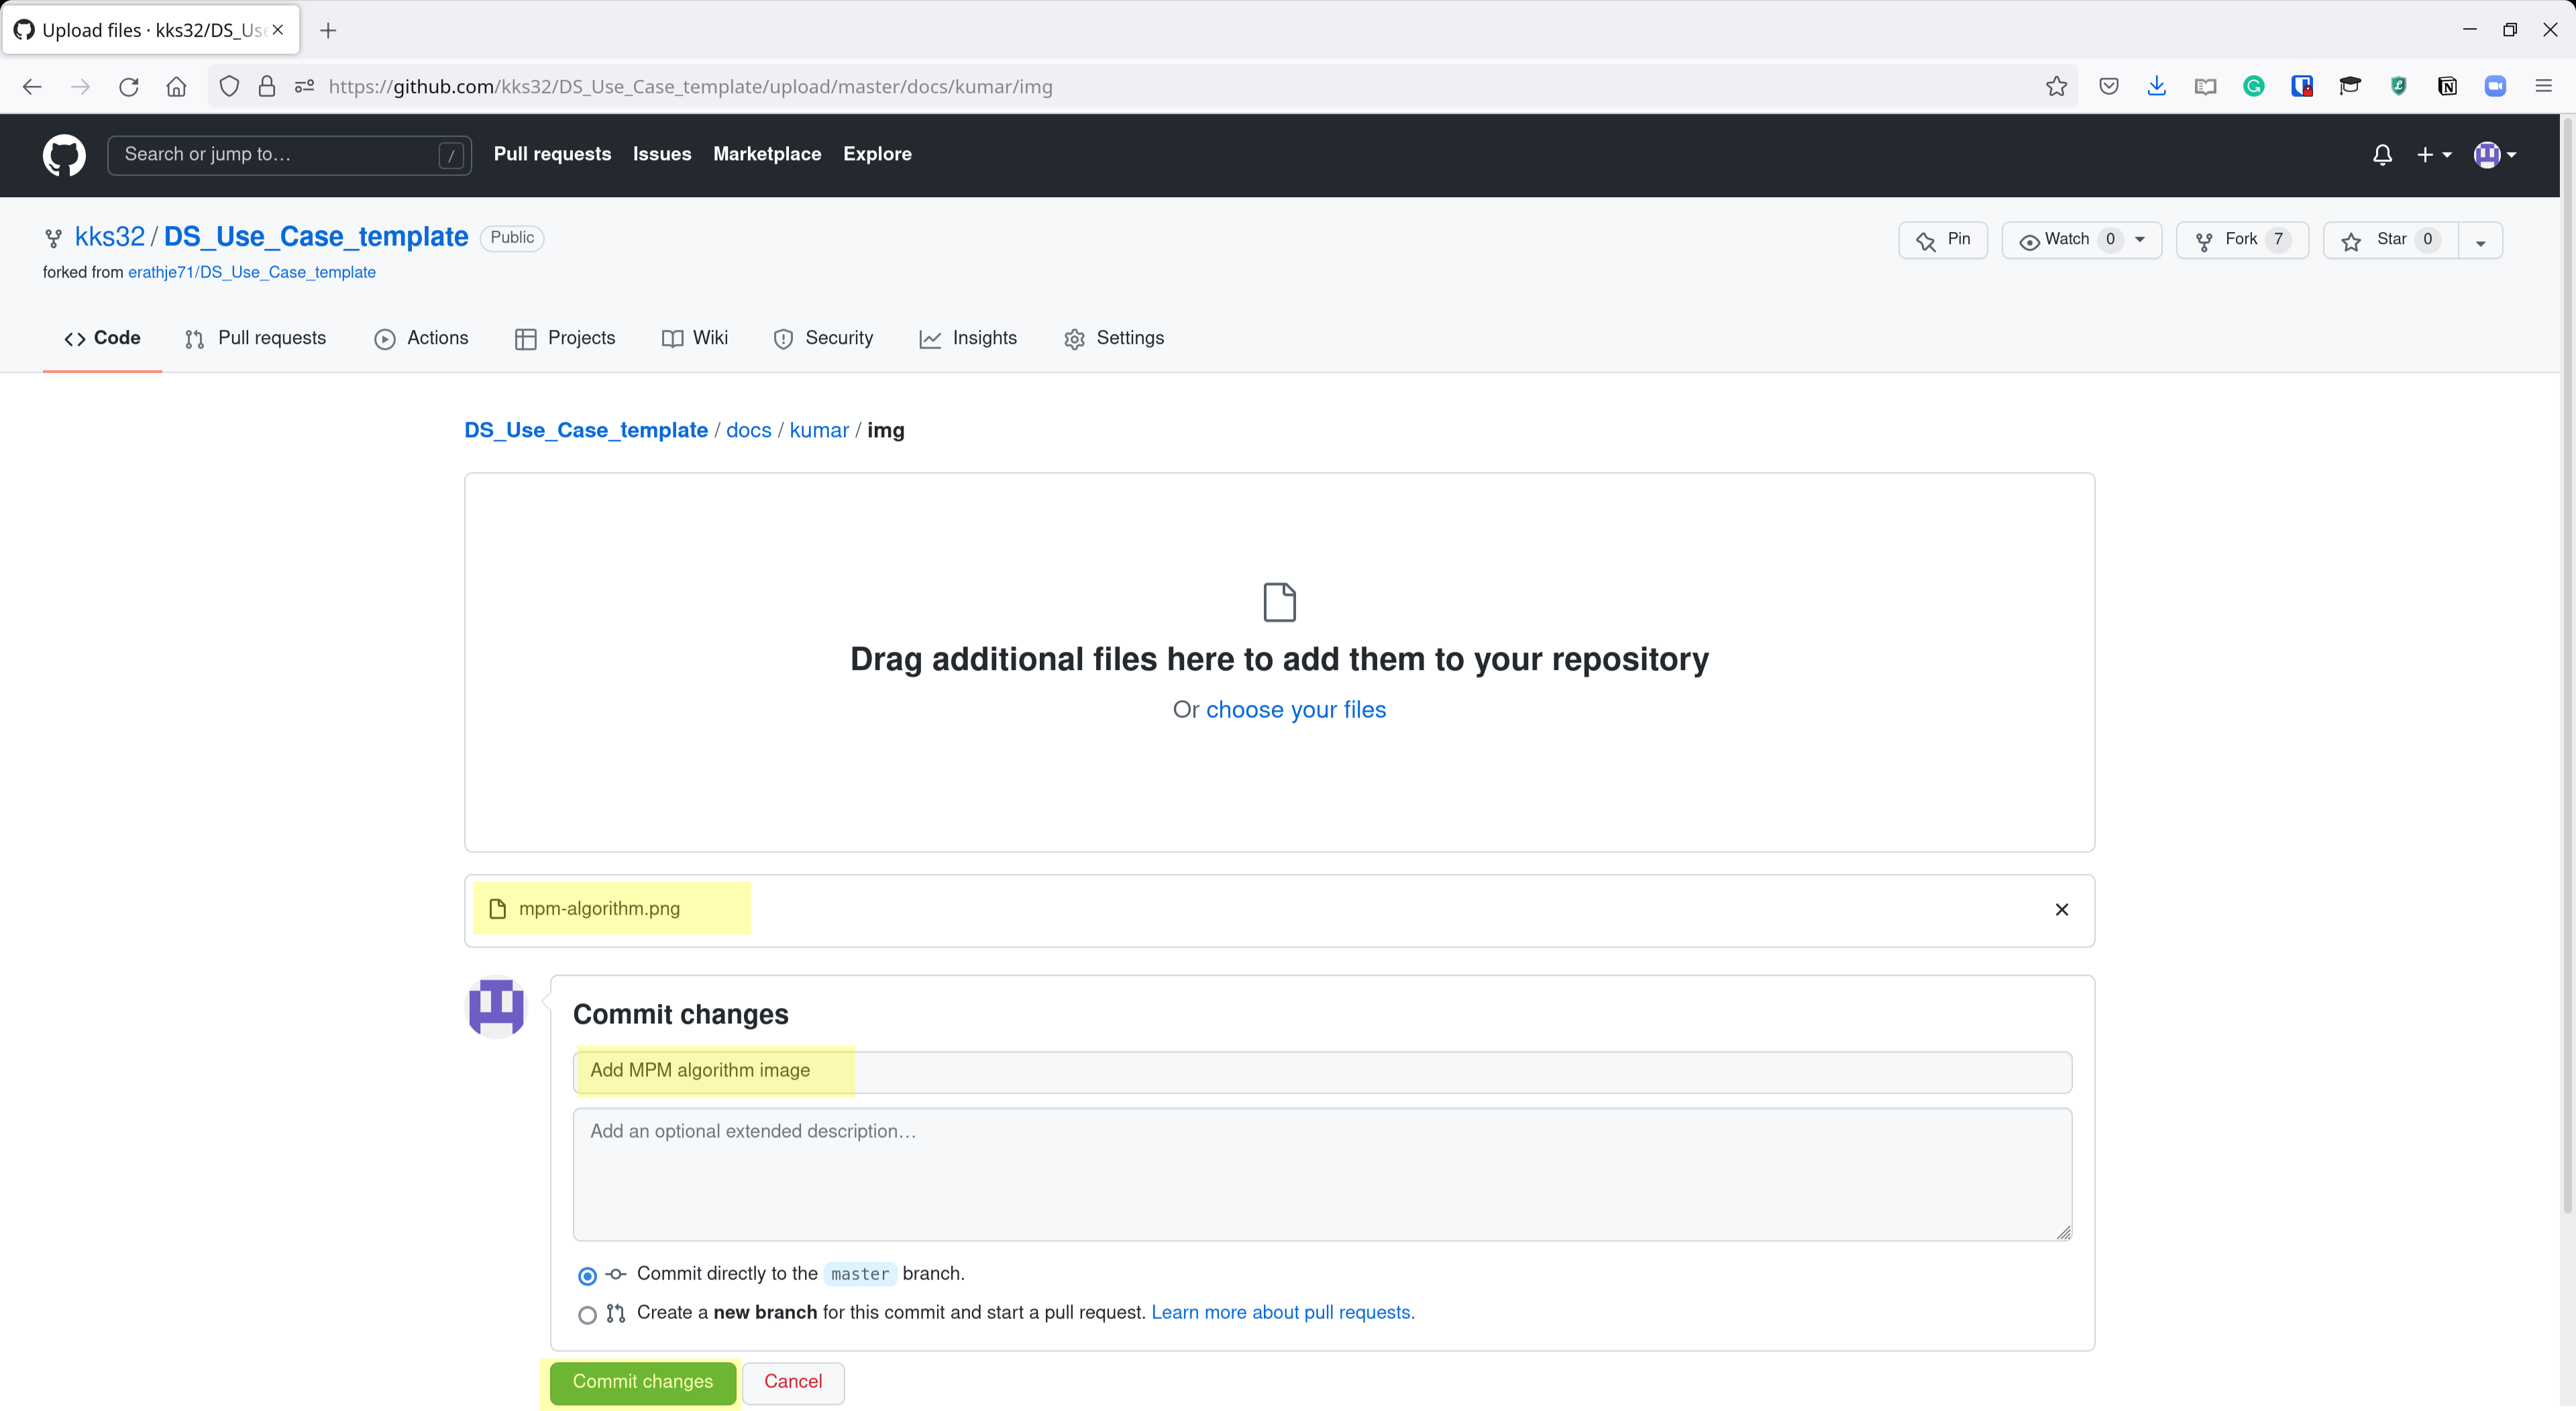Click the Zoom extension icon
This screenshot has width=2576, height=1411.
[2494, 87]
